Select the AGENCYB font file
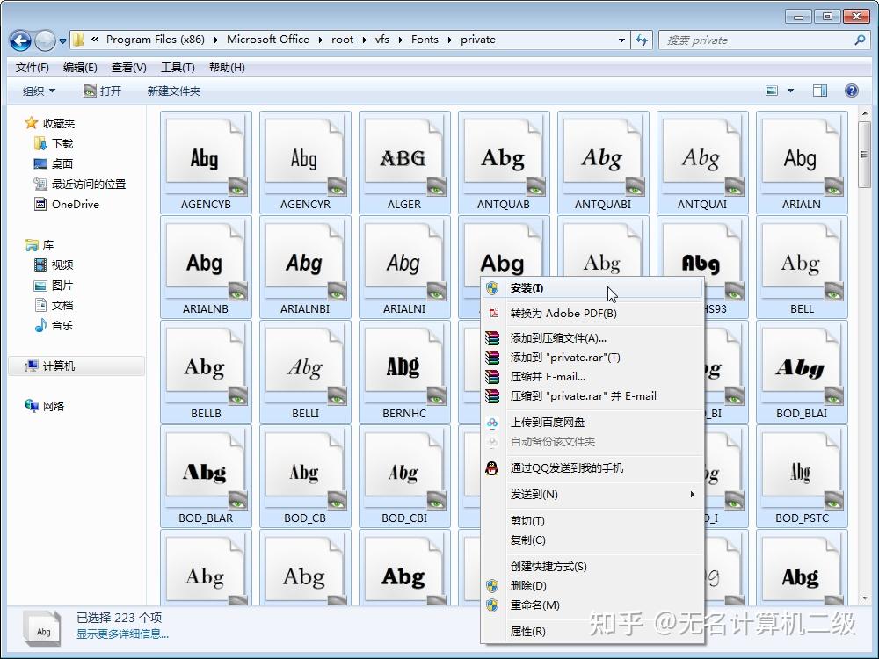879x659 pixels. click(206, 162)
